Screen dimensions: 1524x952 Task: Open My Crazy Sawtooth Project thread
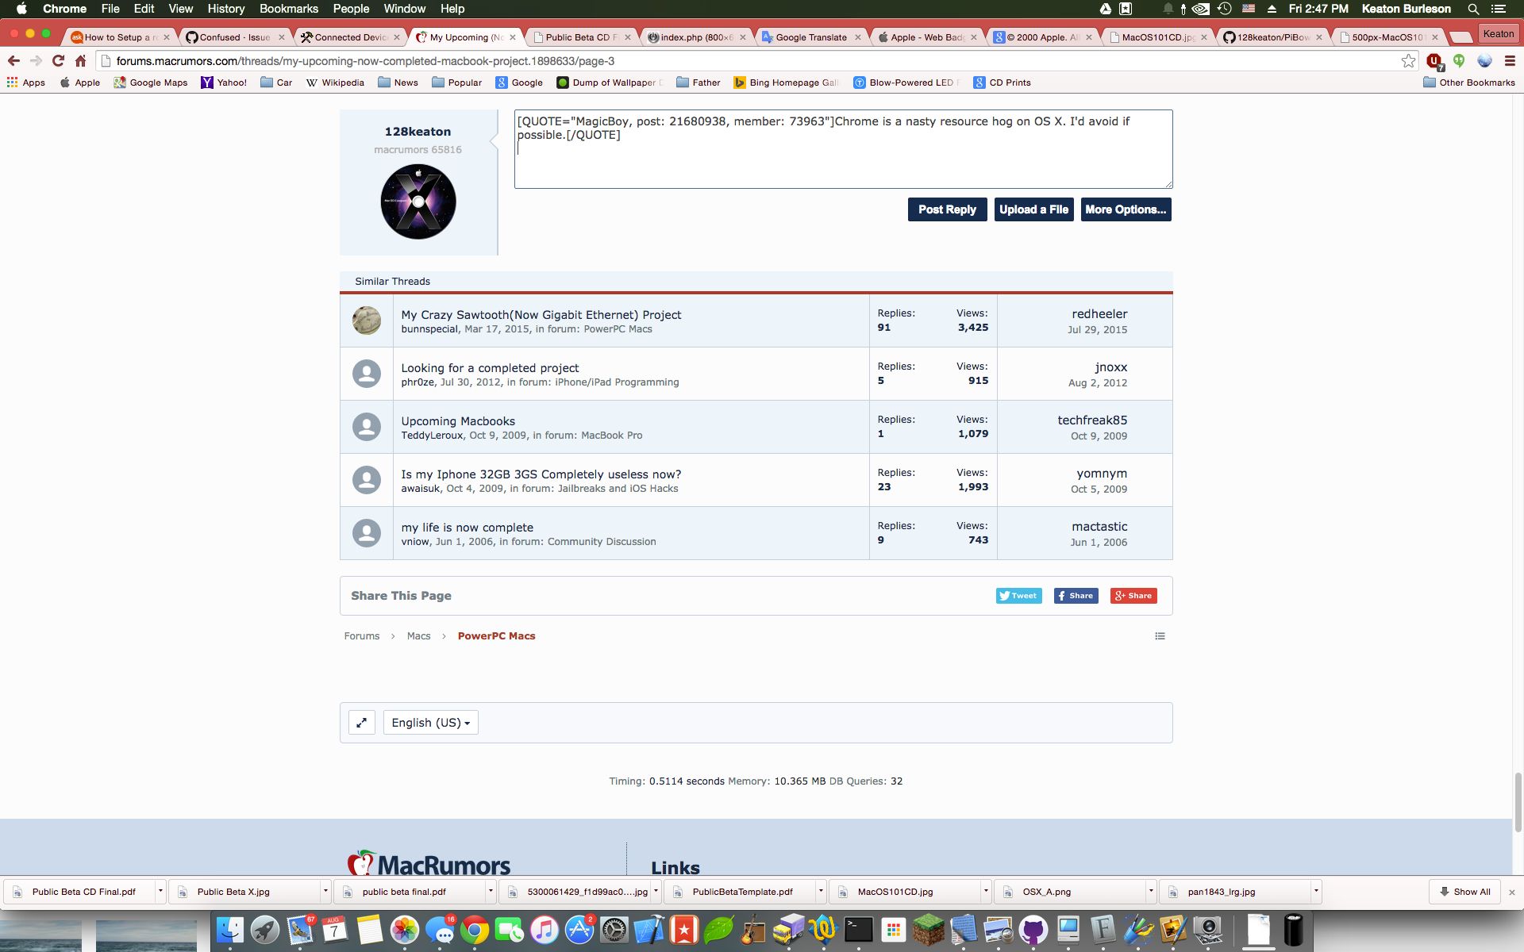coord(541,315)
